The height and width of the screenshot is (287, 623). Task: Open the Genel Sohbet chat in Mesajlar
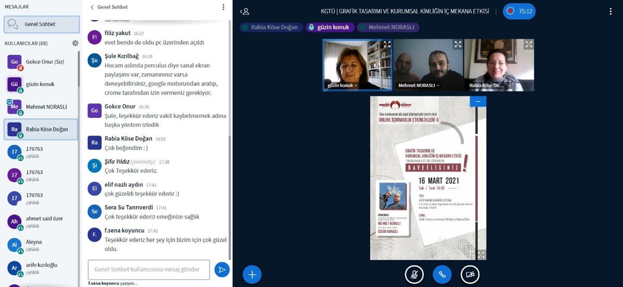coord(41,24)
